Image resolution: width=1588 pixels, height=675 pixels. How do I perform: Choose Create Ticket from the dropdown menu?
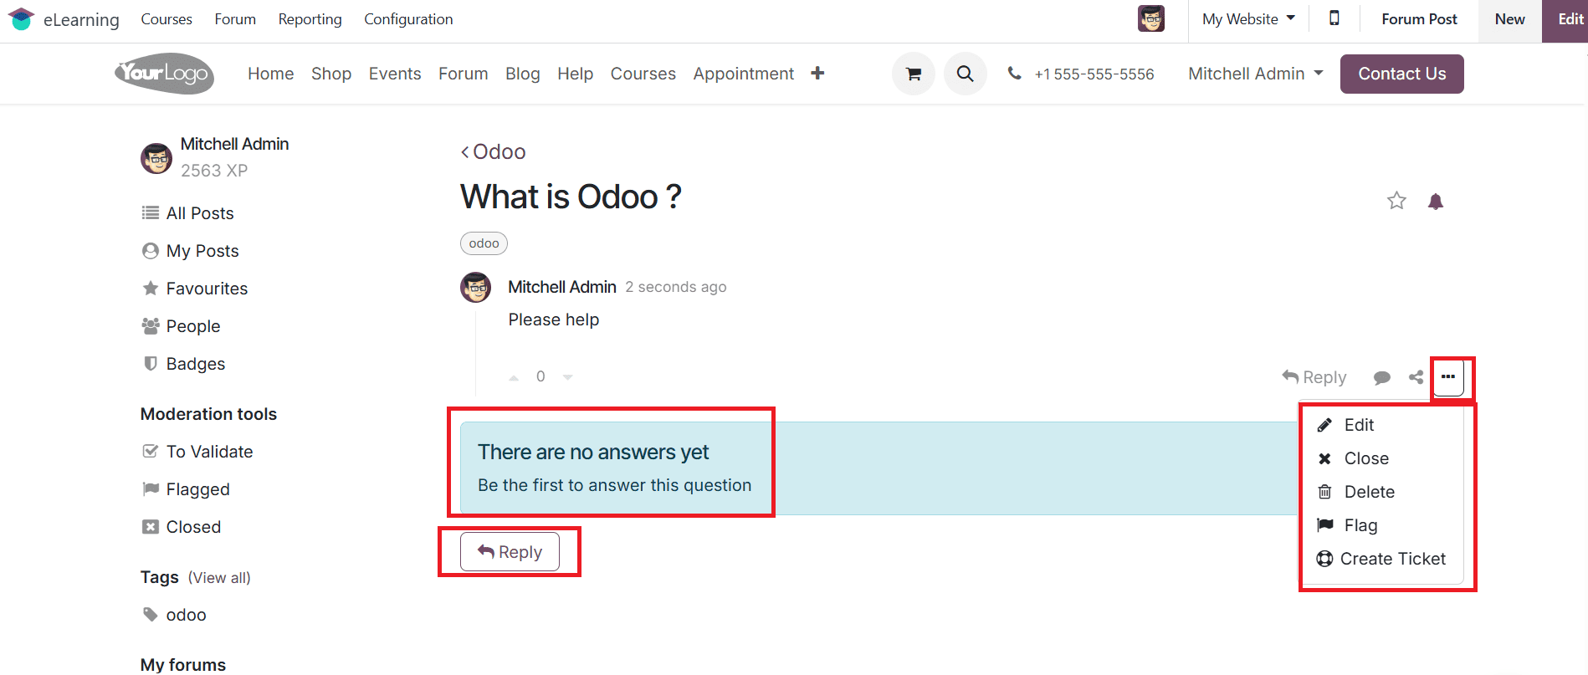[1392, 559]
